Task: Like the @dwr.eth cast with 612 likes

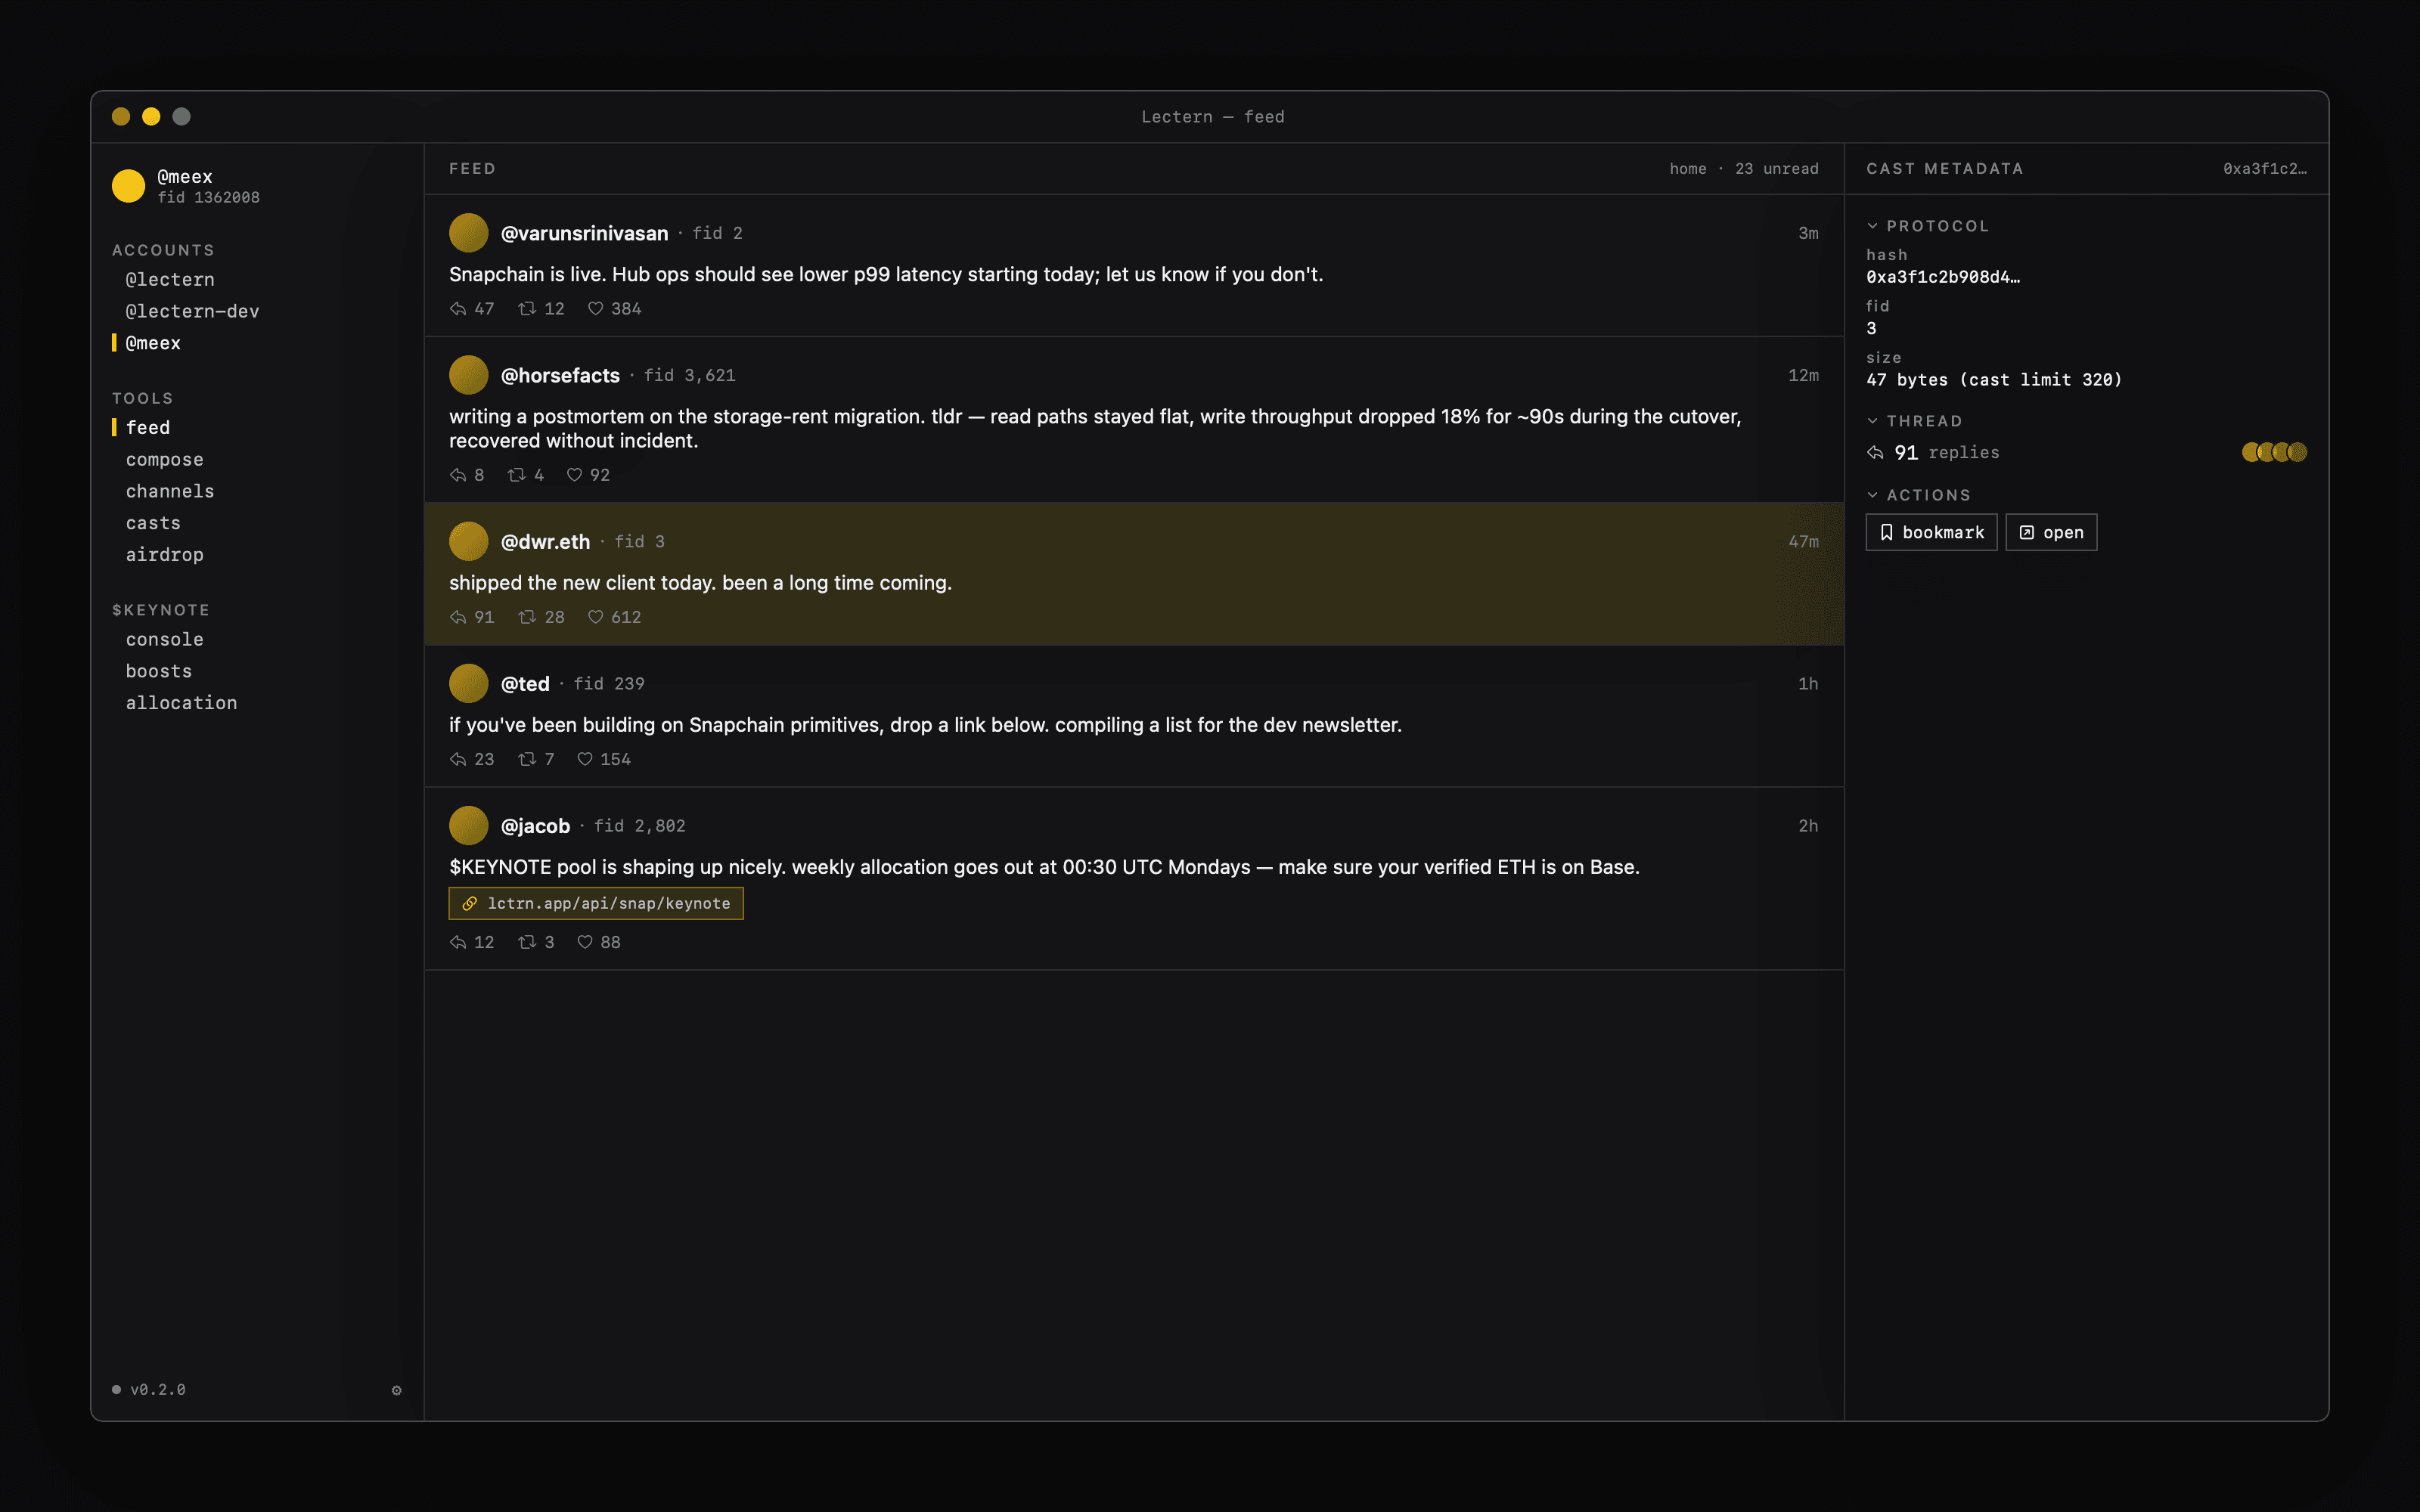Action: (x=595, y=617)
